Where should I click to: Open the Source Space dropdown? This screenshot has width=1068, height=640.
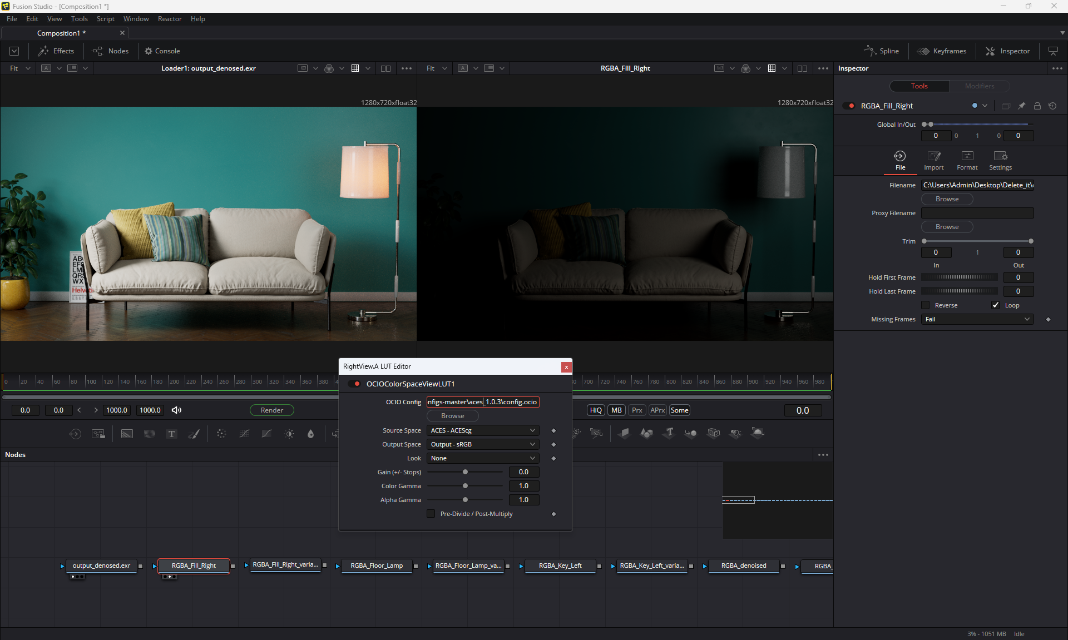click(x=482, y=430)
